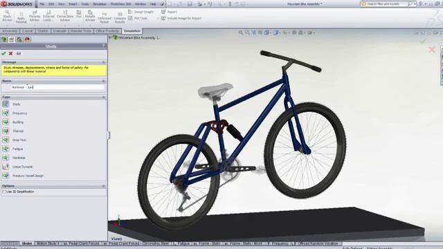Cancel the study with red X
Screen dimensions: 443x249
tap(10, 53)
